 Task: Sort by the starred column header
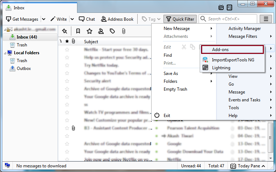67,41
